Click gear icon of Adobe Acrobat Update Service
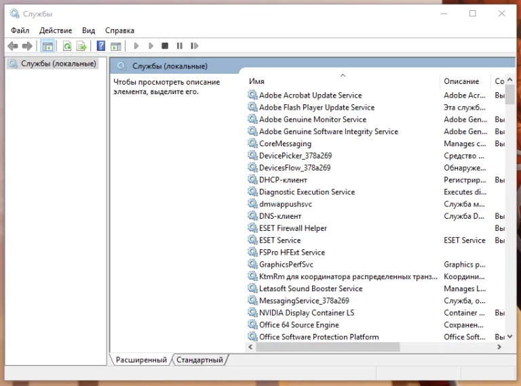The image size is (521, 386). [252, 95]
